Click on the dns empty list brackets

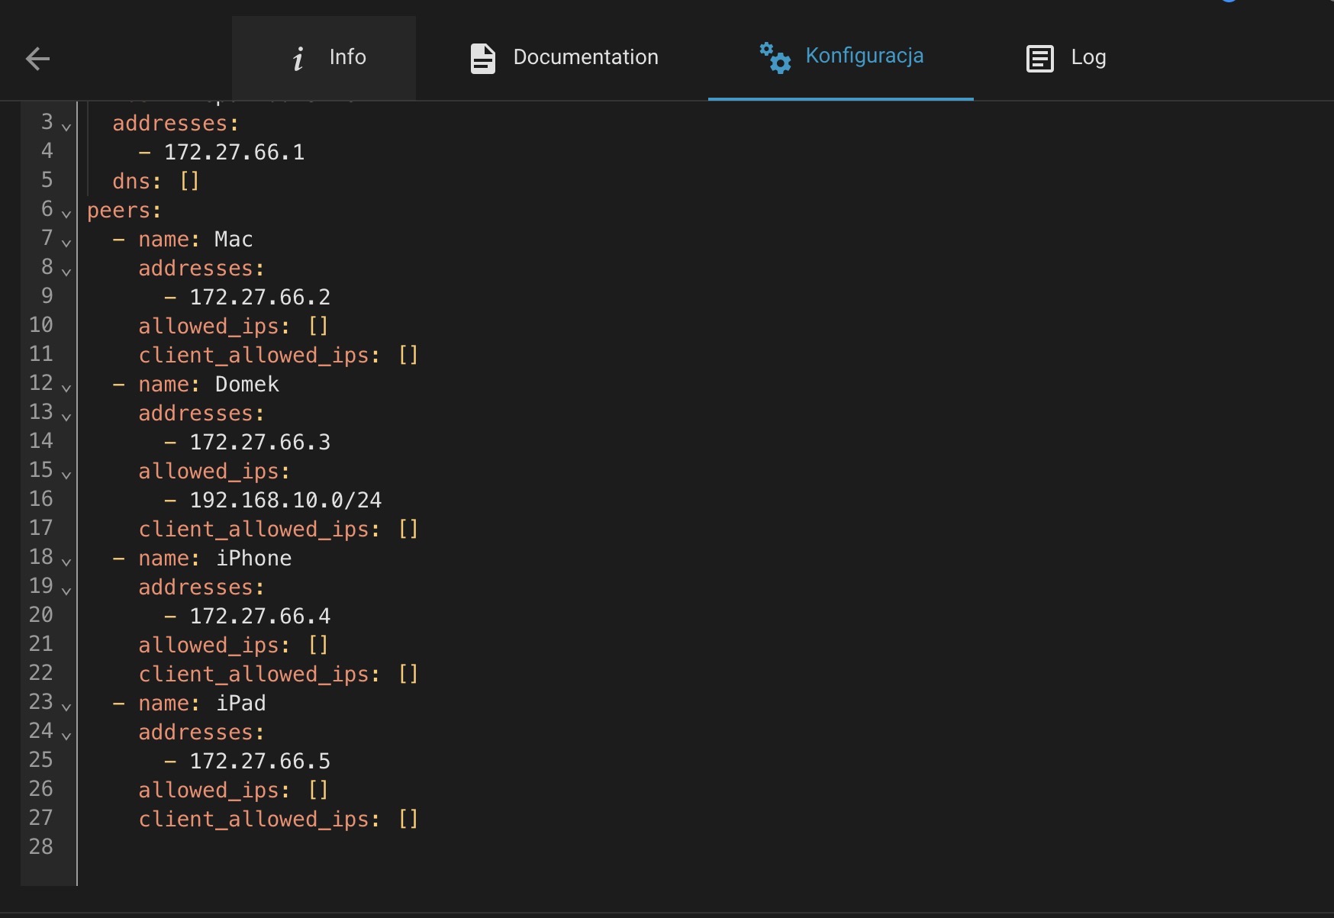point(189,181)
